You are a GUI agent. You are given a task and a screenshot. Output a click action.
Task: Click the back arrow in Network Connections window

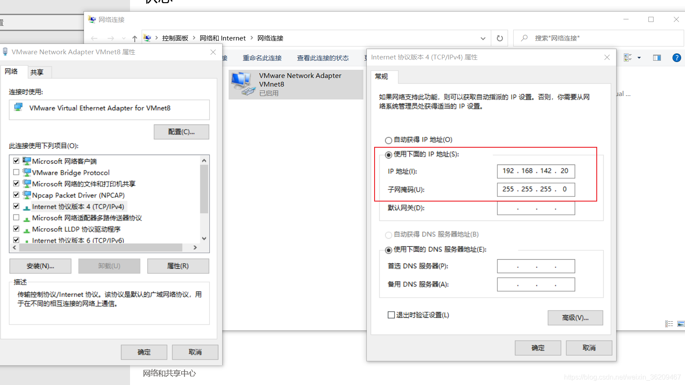(x=94, y=38)
